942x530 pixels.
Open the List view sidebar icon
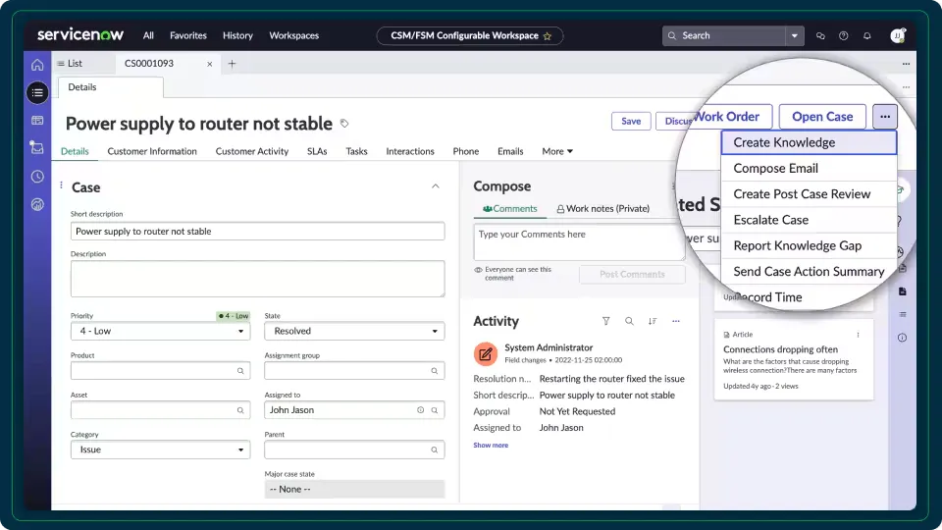pos(37,92)
